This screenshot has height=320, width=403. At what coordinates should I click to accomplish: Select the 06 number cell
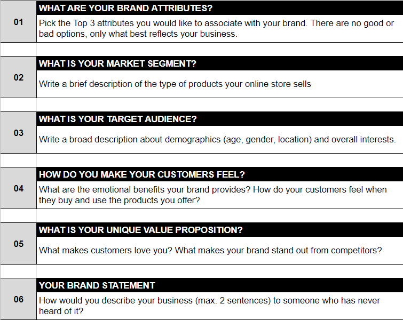pyautogui.click(x=18, y=299)
